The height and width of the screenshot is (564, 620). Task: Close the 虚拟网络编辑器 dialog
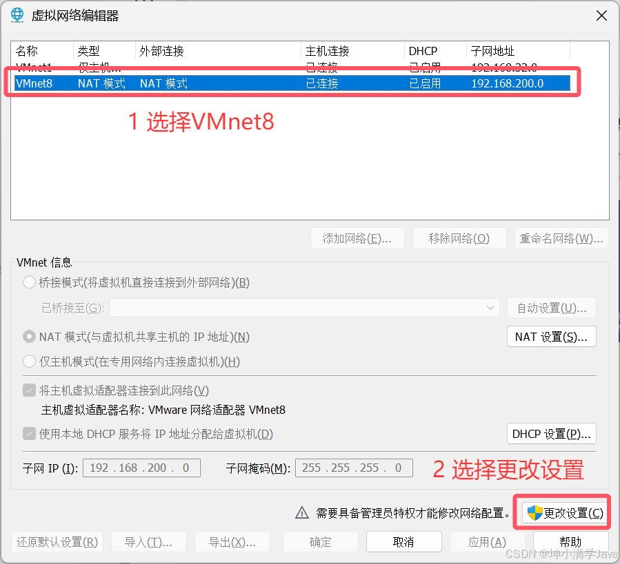click(601, 16)
